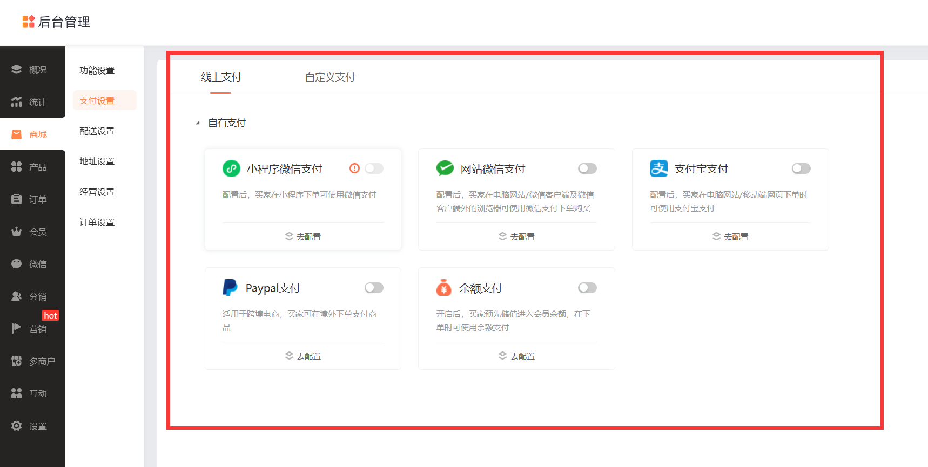Click 去配置 under 支付宝支付
Screen dimensions: 928x467
(730, 236)
